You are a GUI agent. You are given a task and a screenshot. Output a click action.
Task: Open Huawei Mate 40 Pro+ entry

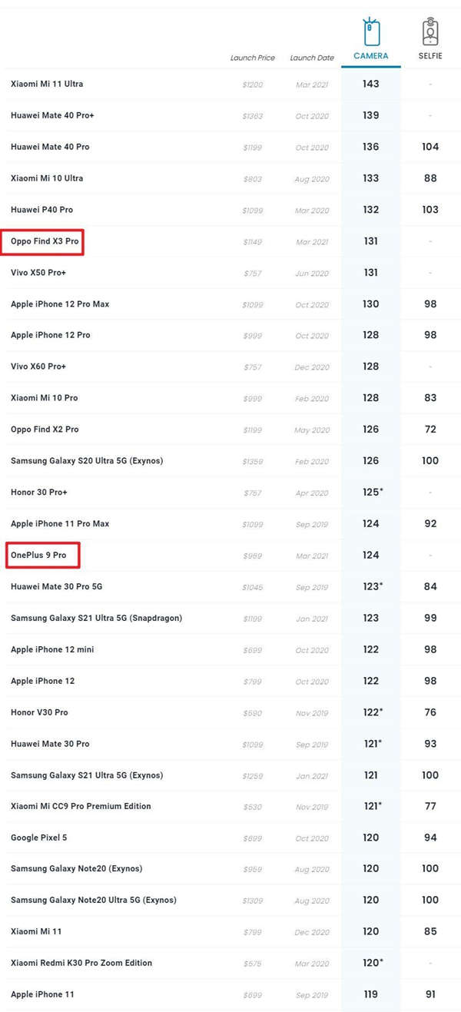[x=52, y=115]
